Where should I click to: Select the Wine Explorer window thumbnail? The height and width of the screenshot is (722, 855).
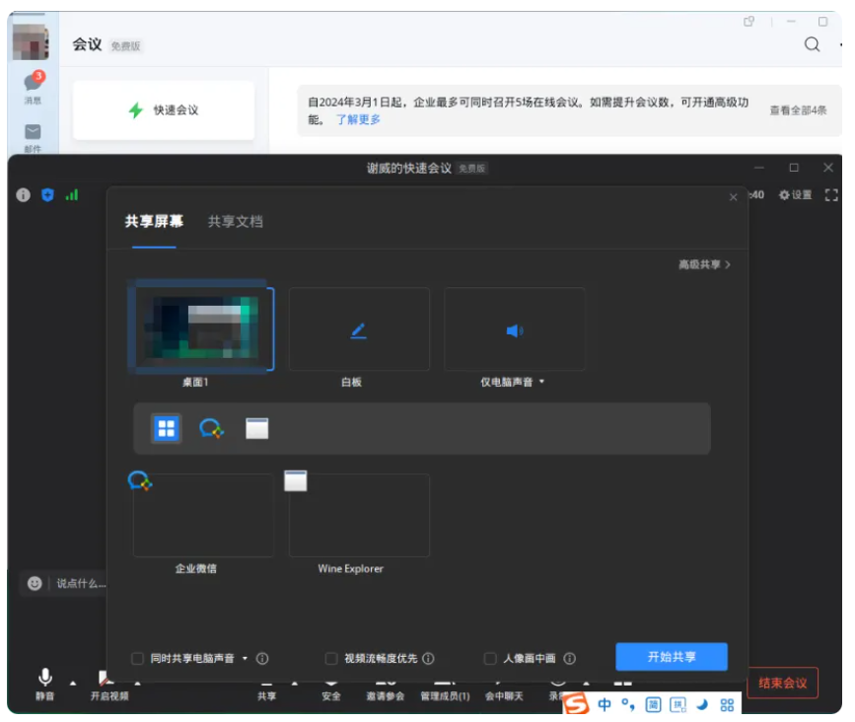click(x=359, y=515)
